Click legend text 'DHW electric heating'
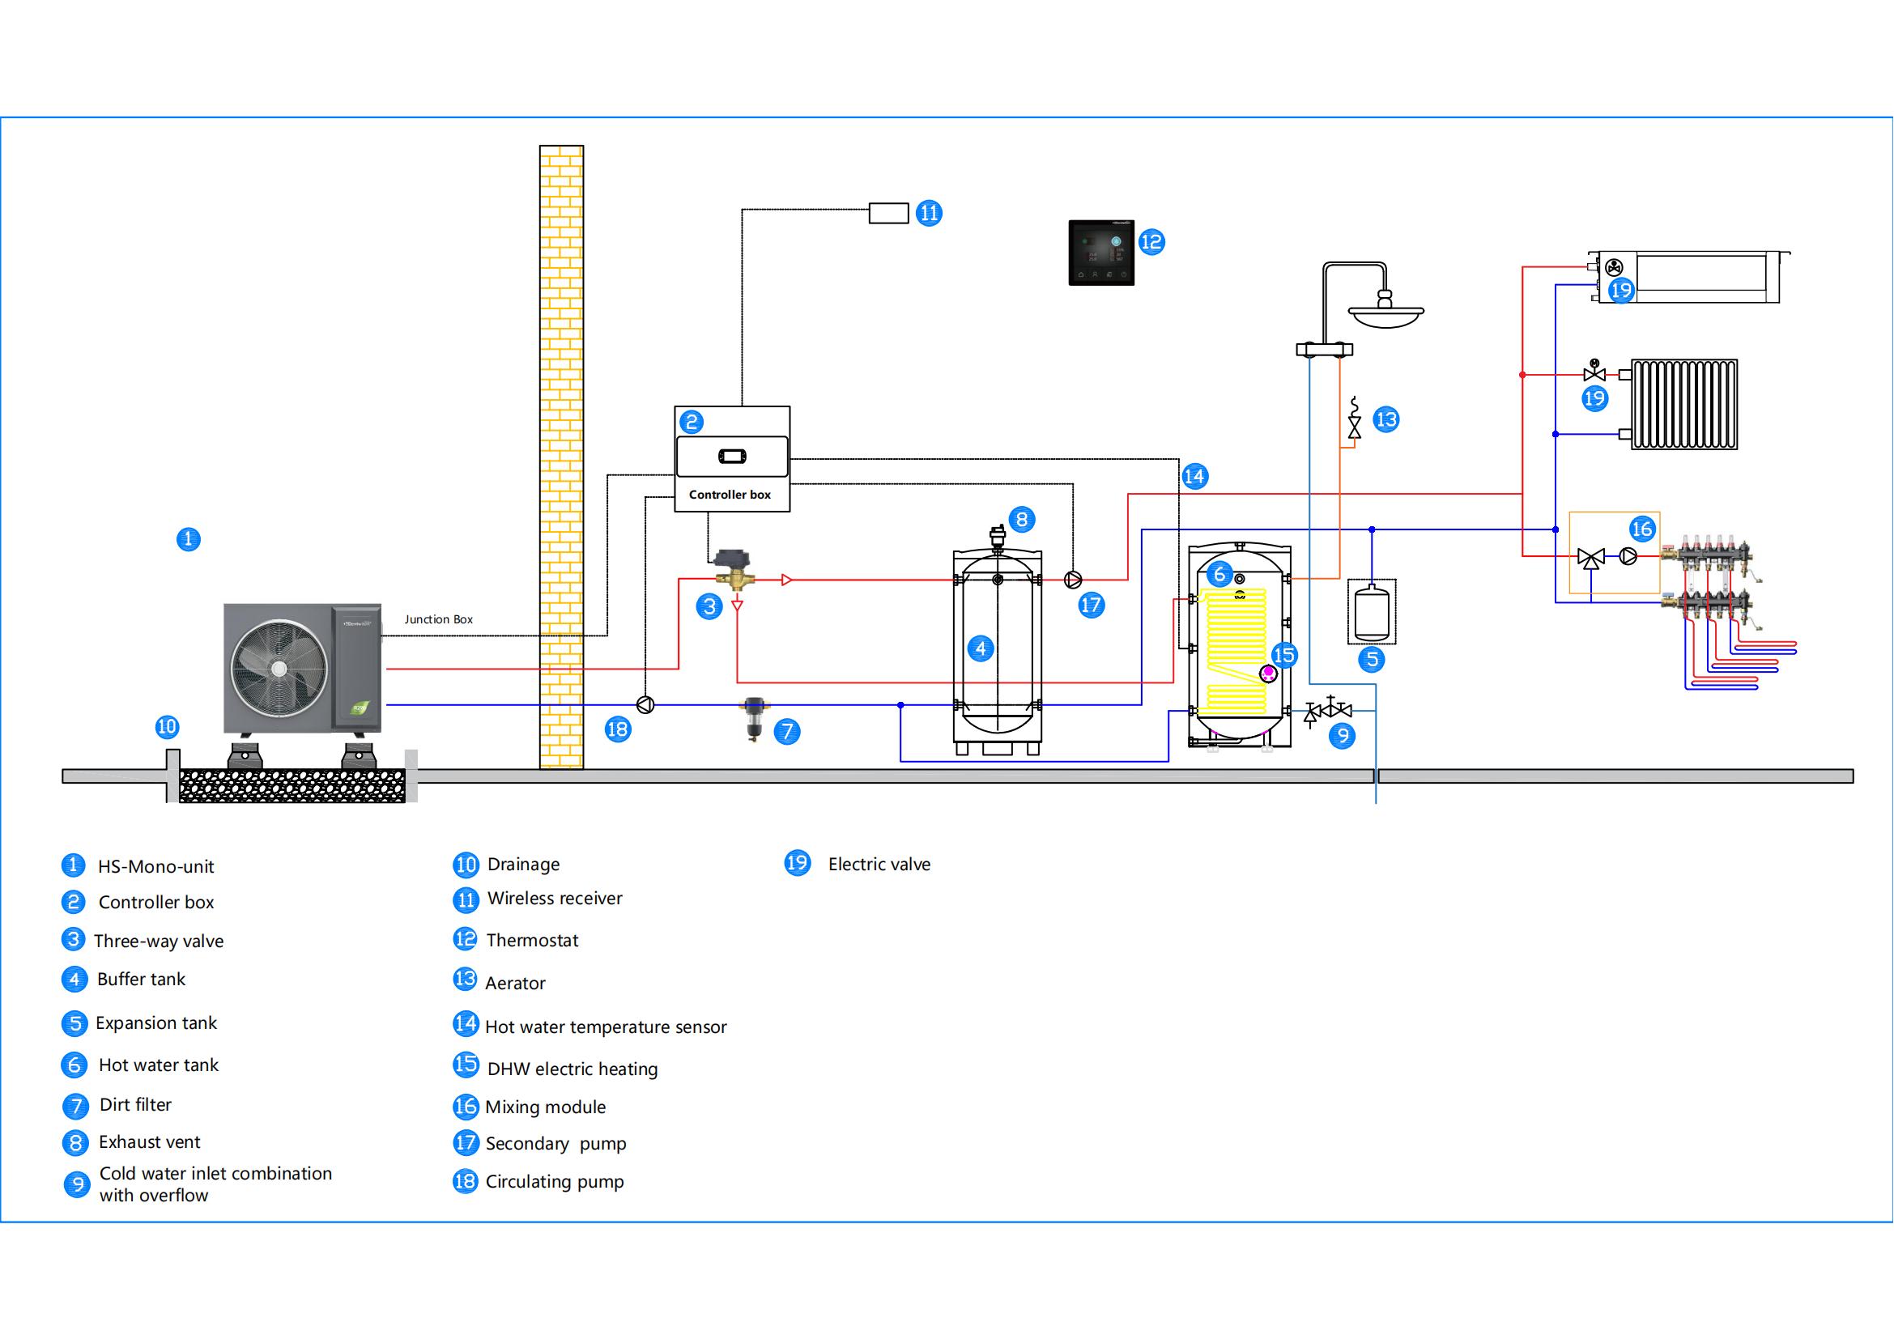 pyautogui.click(x=572, y=1069)
